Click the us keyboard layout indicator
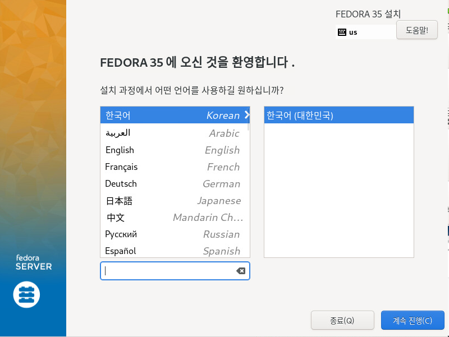The height and width of the screenshot is (337, 449). pyautogui.click(x=353, y=33)
